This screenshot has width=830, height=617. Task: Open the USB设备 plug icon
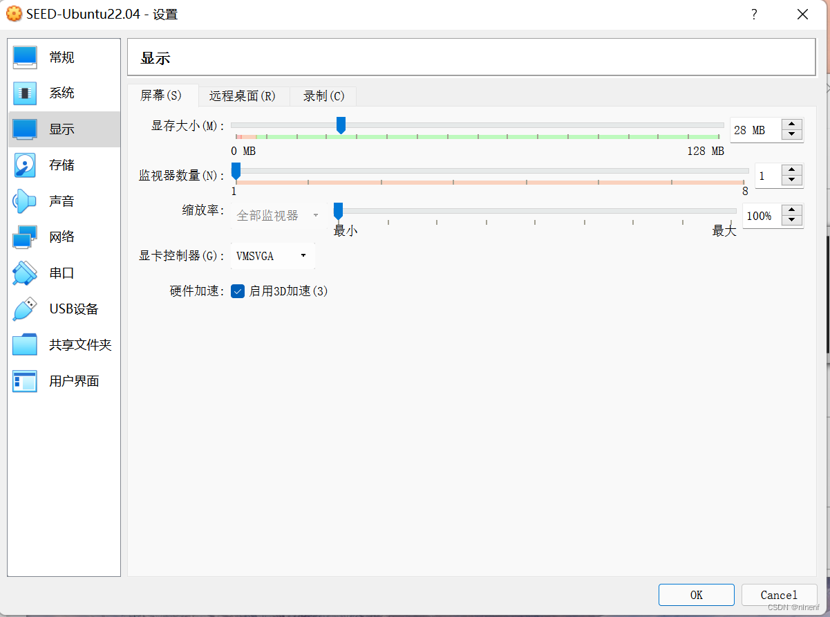[25, 309]
